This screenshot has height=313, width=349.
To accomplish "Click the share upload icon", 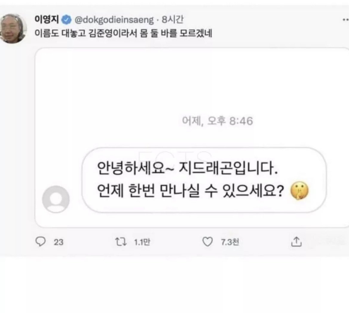I will click(296, 242).
